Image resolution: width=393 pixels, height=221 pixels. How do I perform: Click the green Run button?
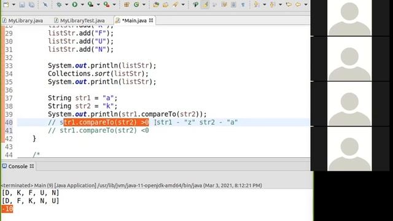pos(75,4)
